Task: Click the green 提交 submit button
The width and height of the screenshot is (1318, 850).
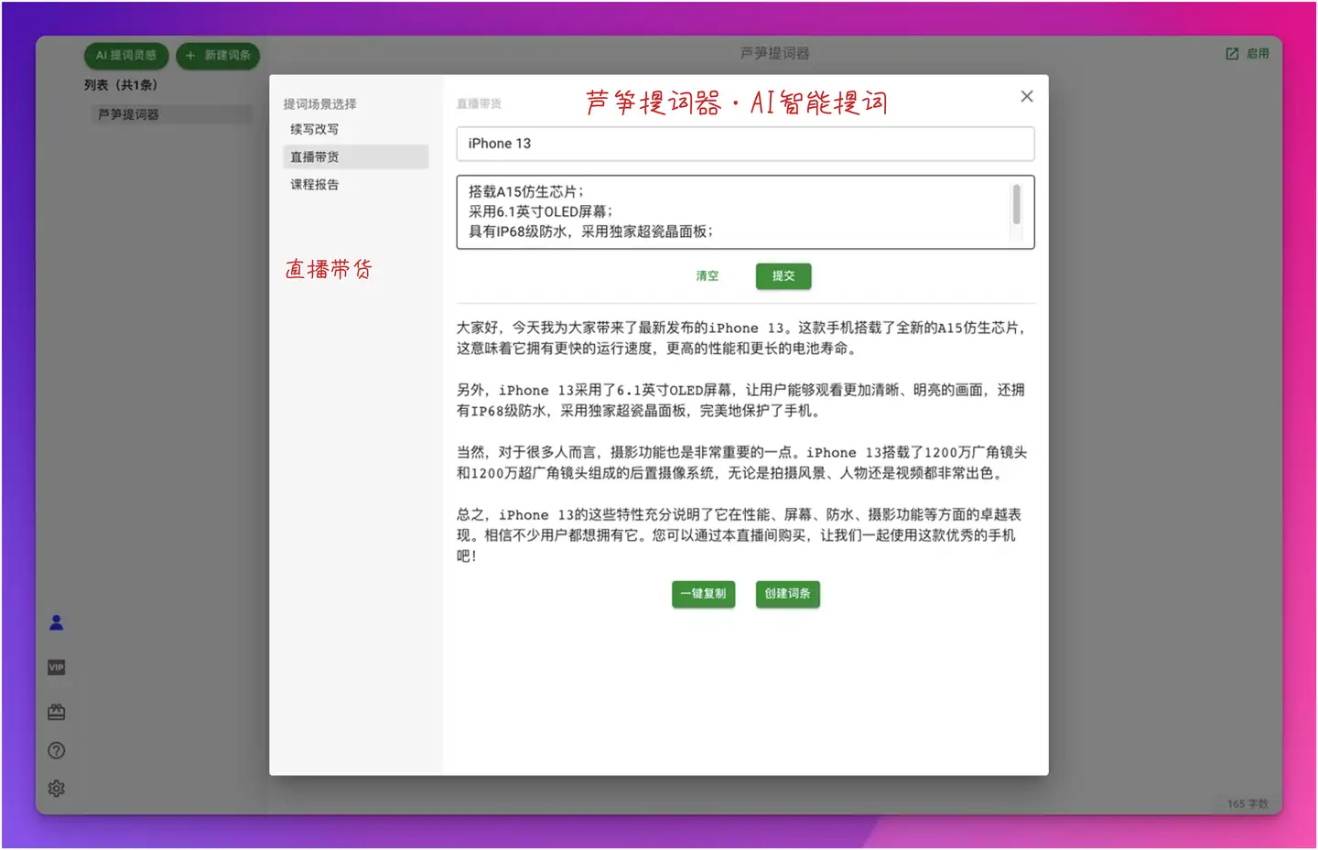Action: coord(783,275)
